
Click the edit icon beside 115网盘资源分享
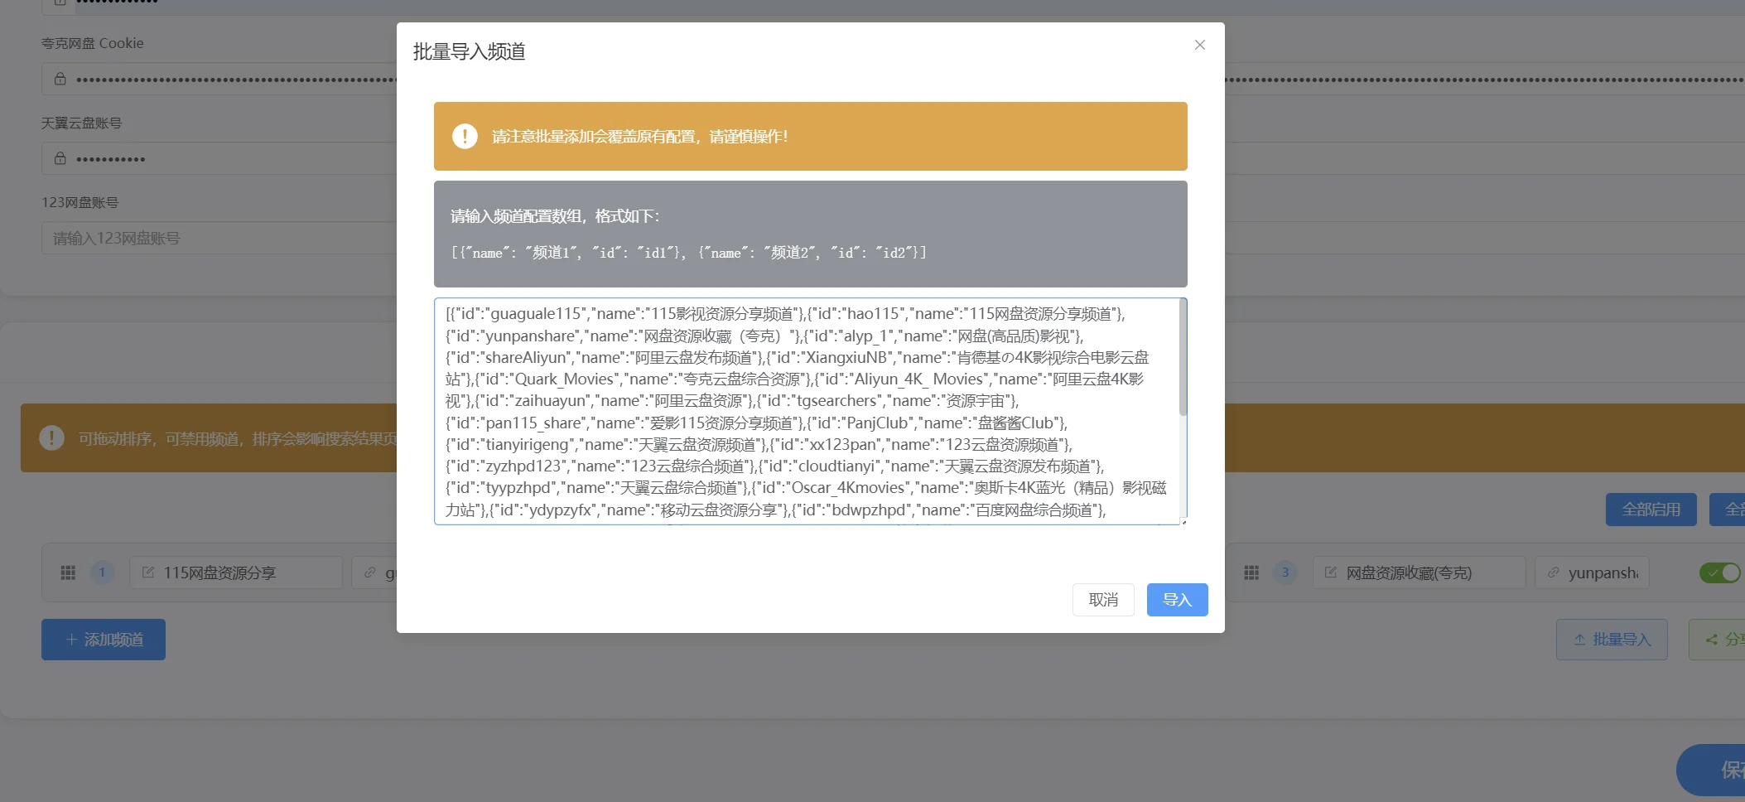[x=148, y=573]
